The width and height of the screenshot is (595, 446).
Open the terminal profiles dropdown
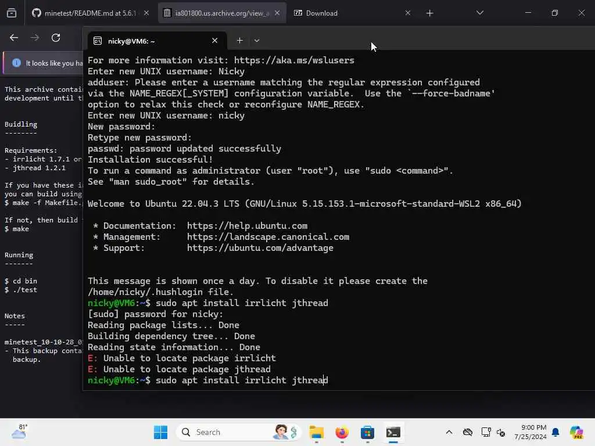pyautogui.click(x=257, y=41)
